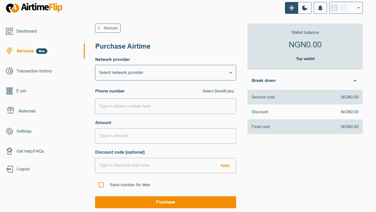Image resolution: width=376 pixels, height=212 pixels.
Task: Open notifications bell
Action: pyautogui.click(x=320, y=8)
